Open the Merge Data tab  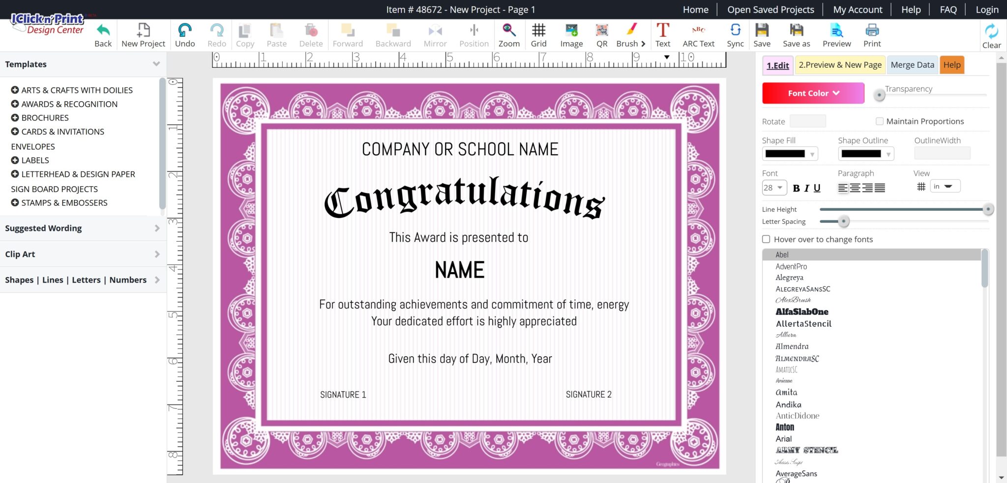912,64
